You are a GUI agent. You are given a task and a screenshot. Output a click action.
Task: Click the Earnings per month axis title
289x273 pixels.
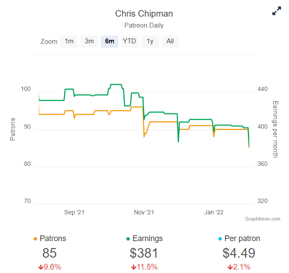[x=275, y=129]
